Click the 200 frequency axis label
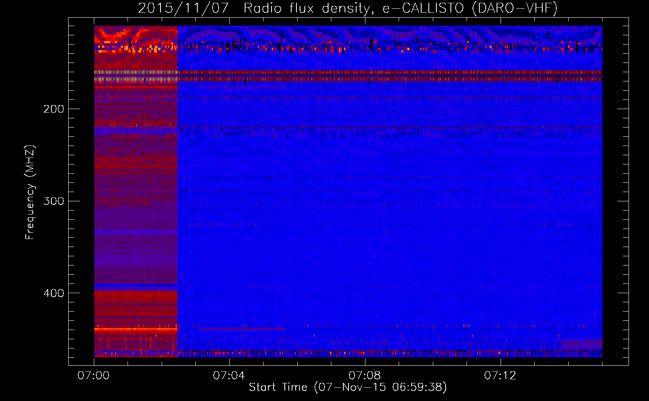Image resolution: width=649 pixels, height=401 pixels. [x=54, y=109]
